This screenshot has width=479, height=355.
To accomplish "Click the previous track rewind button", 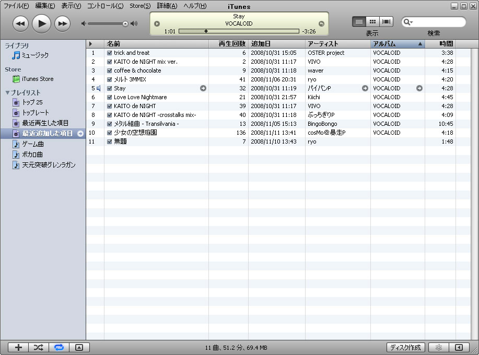I will tap(20, 23).
